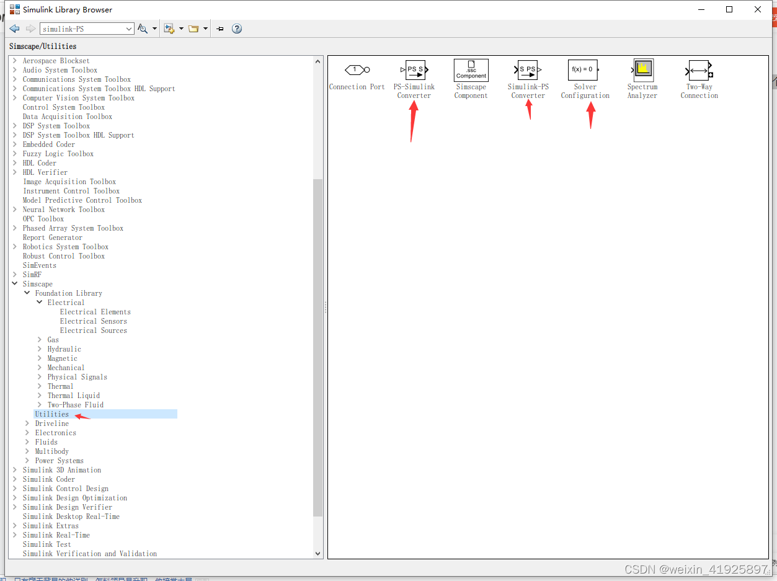Expand the Mechanical node
The width and height of the screenshot is (777, 581).
pyautogui.click(x=40, y=368)
